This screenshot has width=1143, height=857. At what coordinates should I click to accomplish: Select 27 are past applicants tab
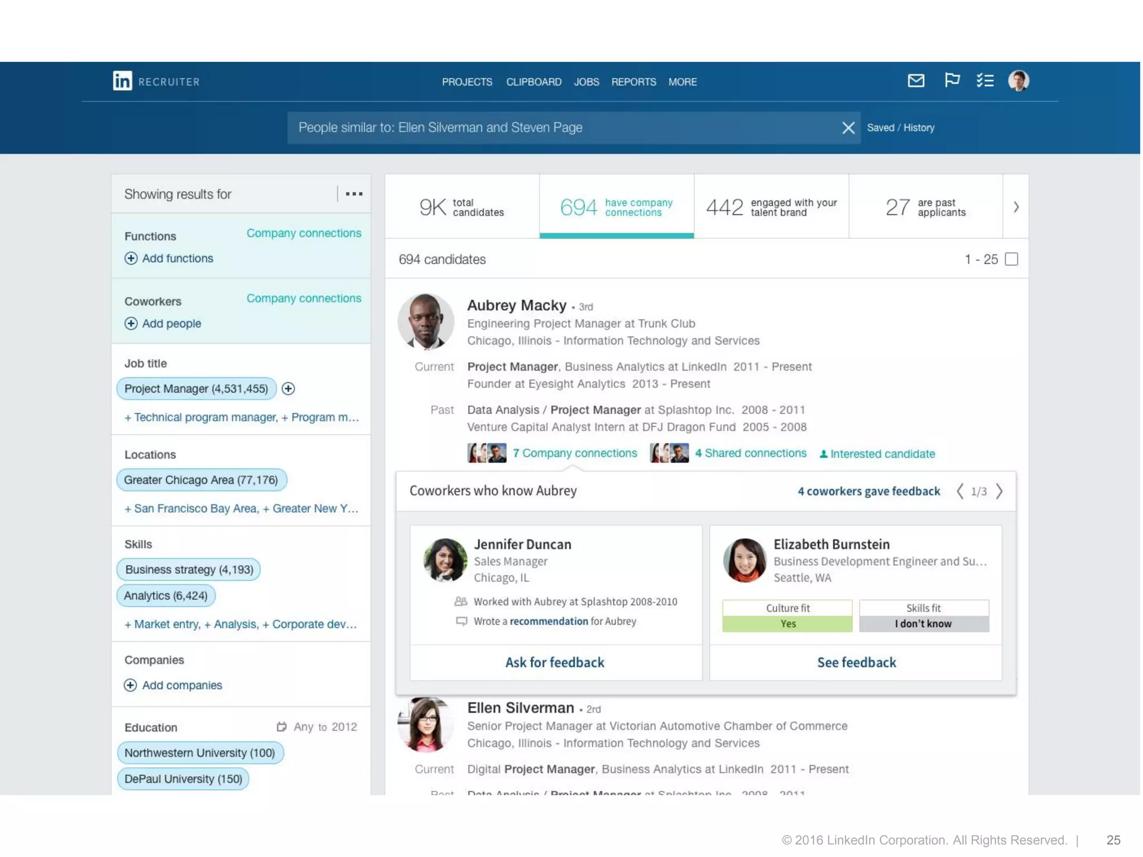coord(926,207)
